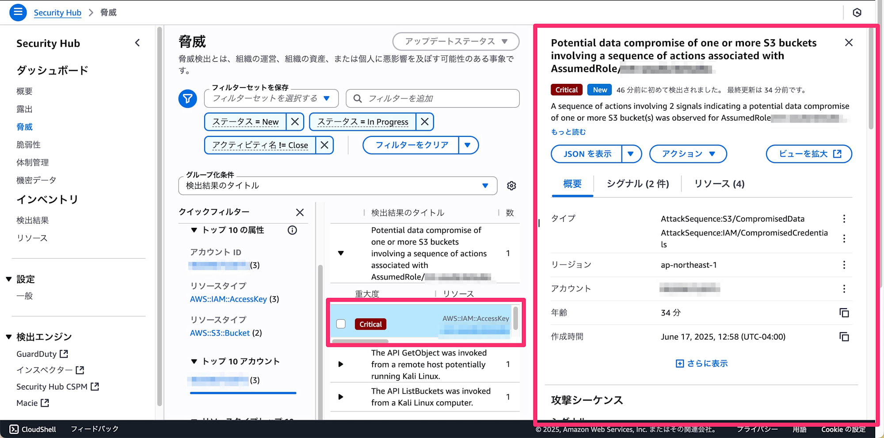The image size is (884, 438).
Task: Collapse the Potential data compromise group
Action: coord(341,253)
